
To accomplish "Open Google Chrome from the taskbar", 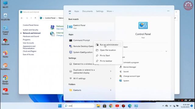I will (111, 106).
